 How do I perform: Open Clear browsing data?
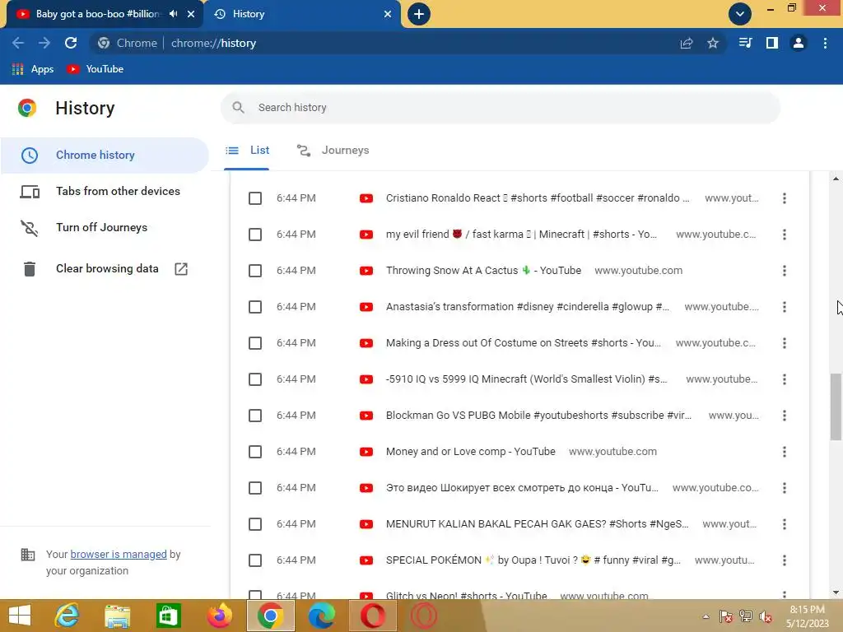coord(105,269)
